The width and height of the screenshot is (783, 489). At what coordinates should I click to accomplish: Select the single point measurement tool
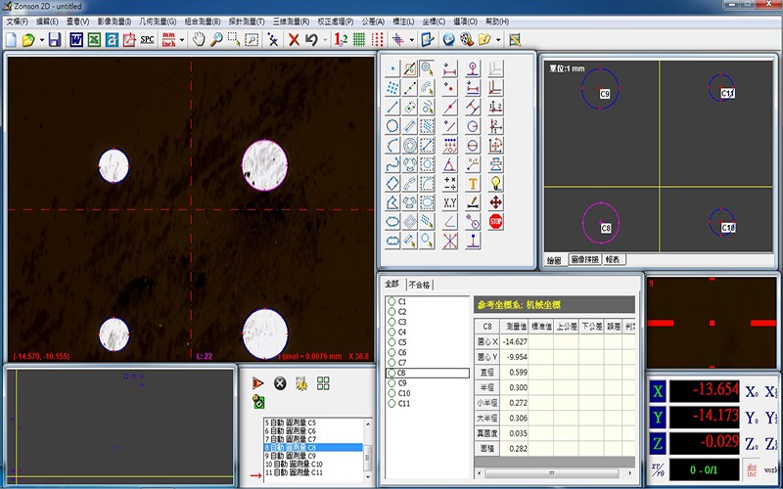tap(392, 68)
